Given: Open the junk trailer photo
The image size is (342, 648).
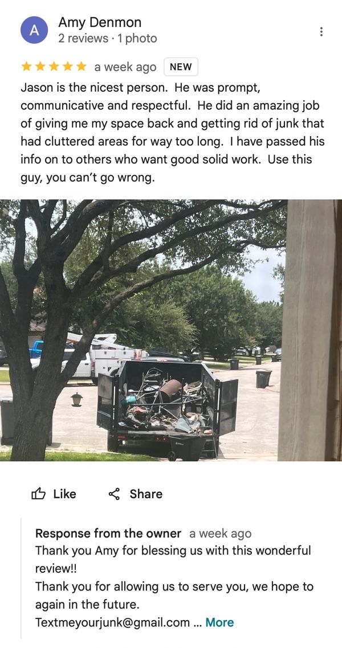Looking at the screenshot, I should (171, 330).
